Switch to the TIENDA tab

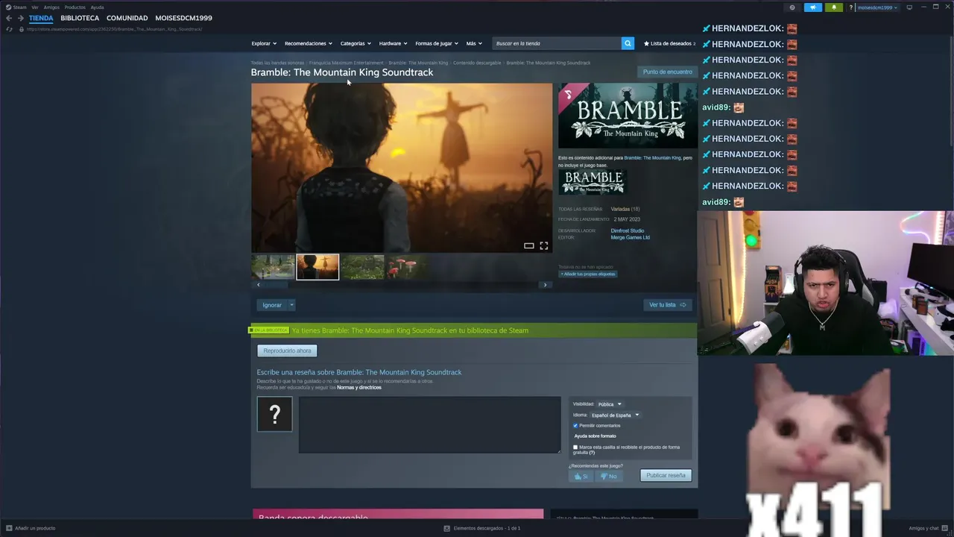click(x=41, y=18)
